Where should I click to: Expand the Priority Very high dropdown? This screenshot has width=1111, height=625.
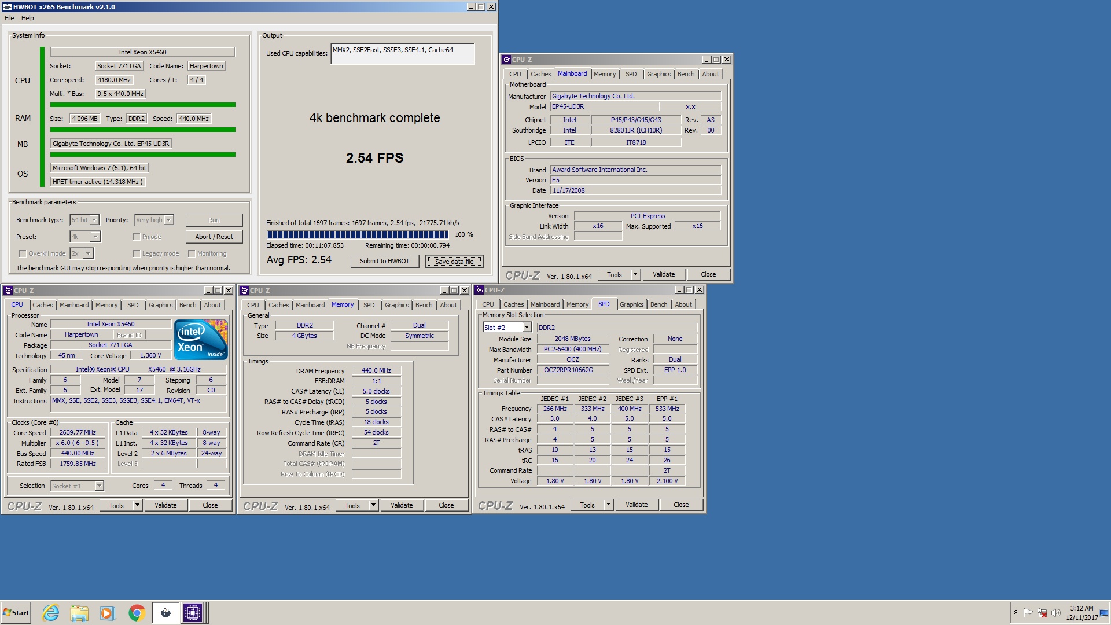click(169, 220)
